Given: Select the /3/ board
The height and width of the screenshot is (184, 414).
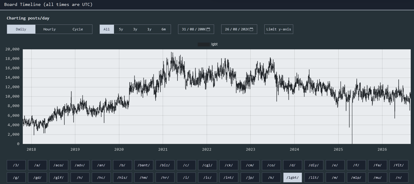Looking at the screenshot, I should tap(16, 165).
